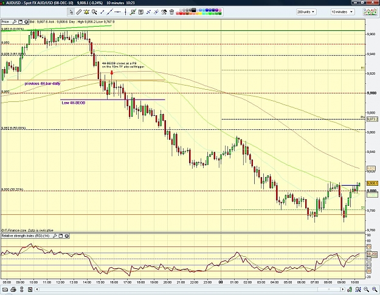The image size is (380, 295).
Task: Select the vertical line drawing tool
Action: (x=125, y=12)
